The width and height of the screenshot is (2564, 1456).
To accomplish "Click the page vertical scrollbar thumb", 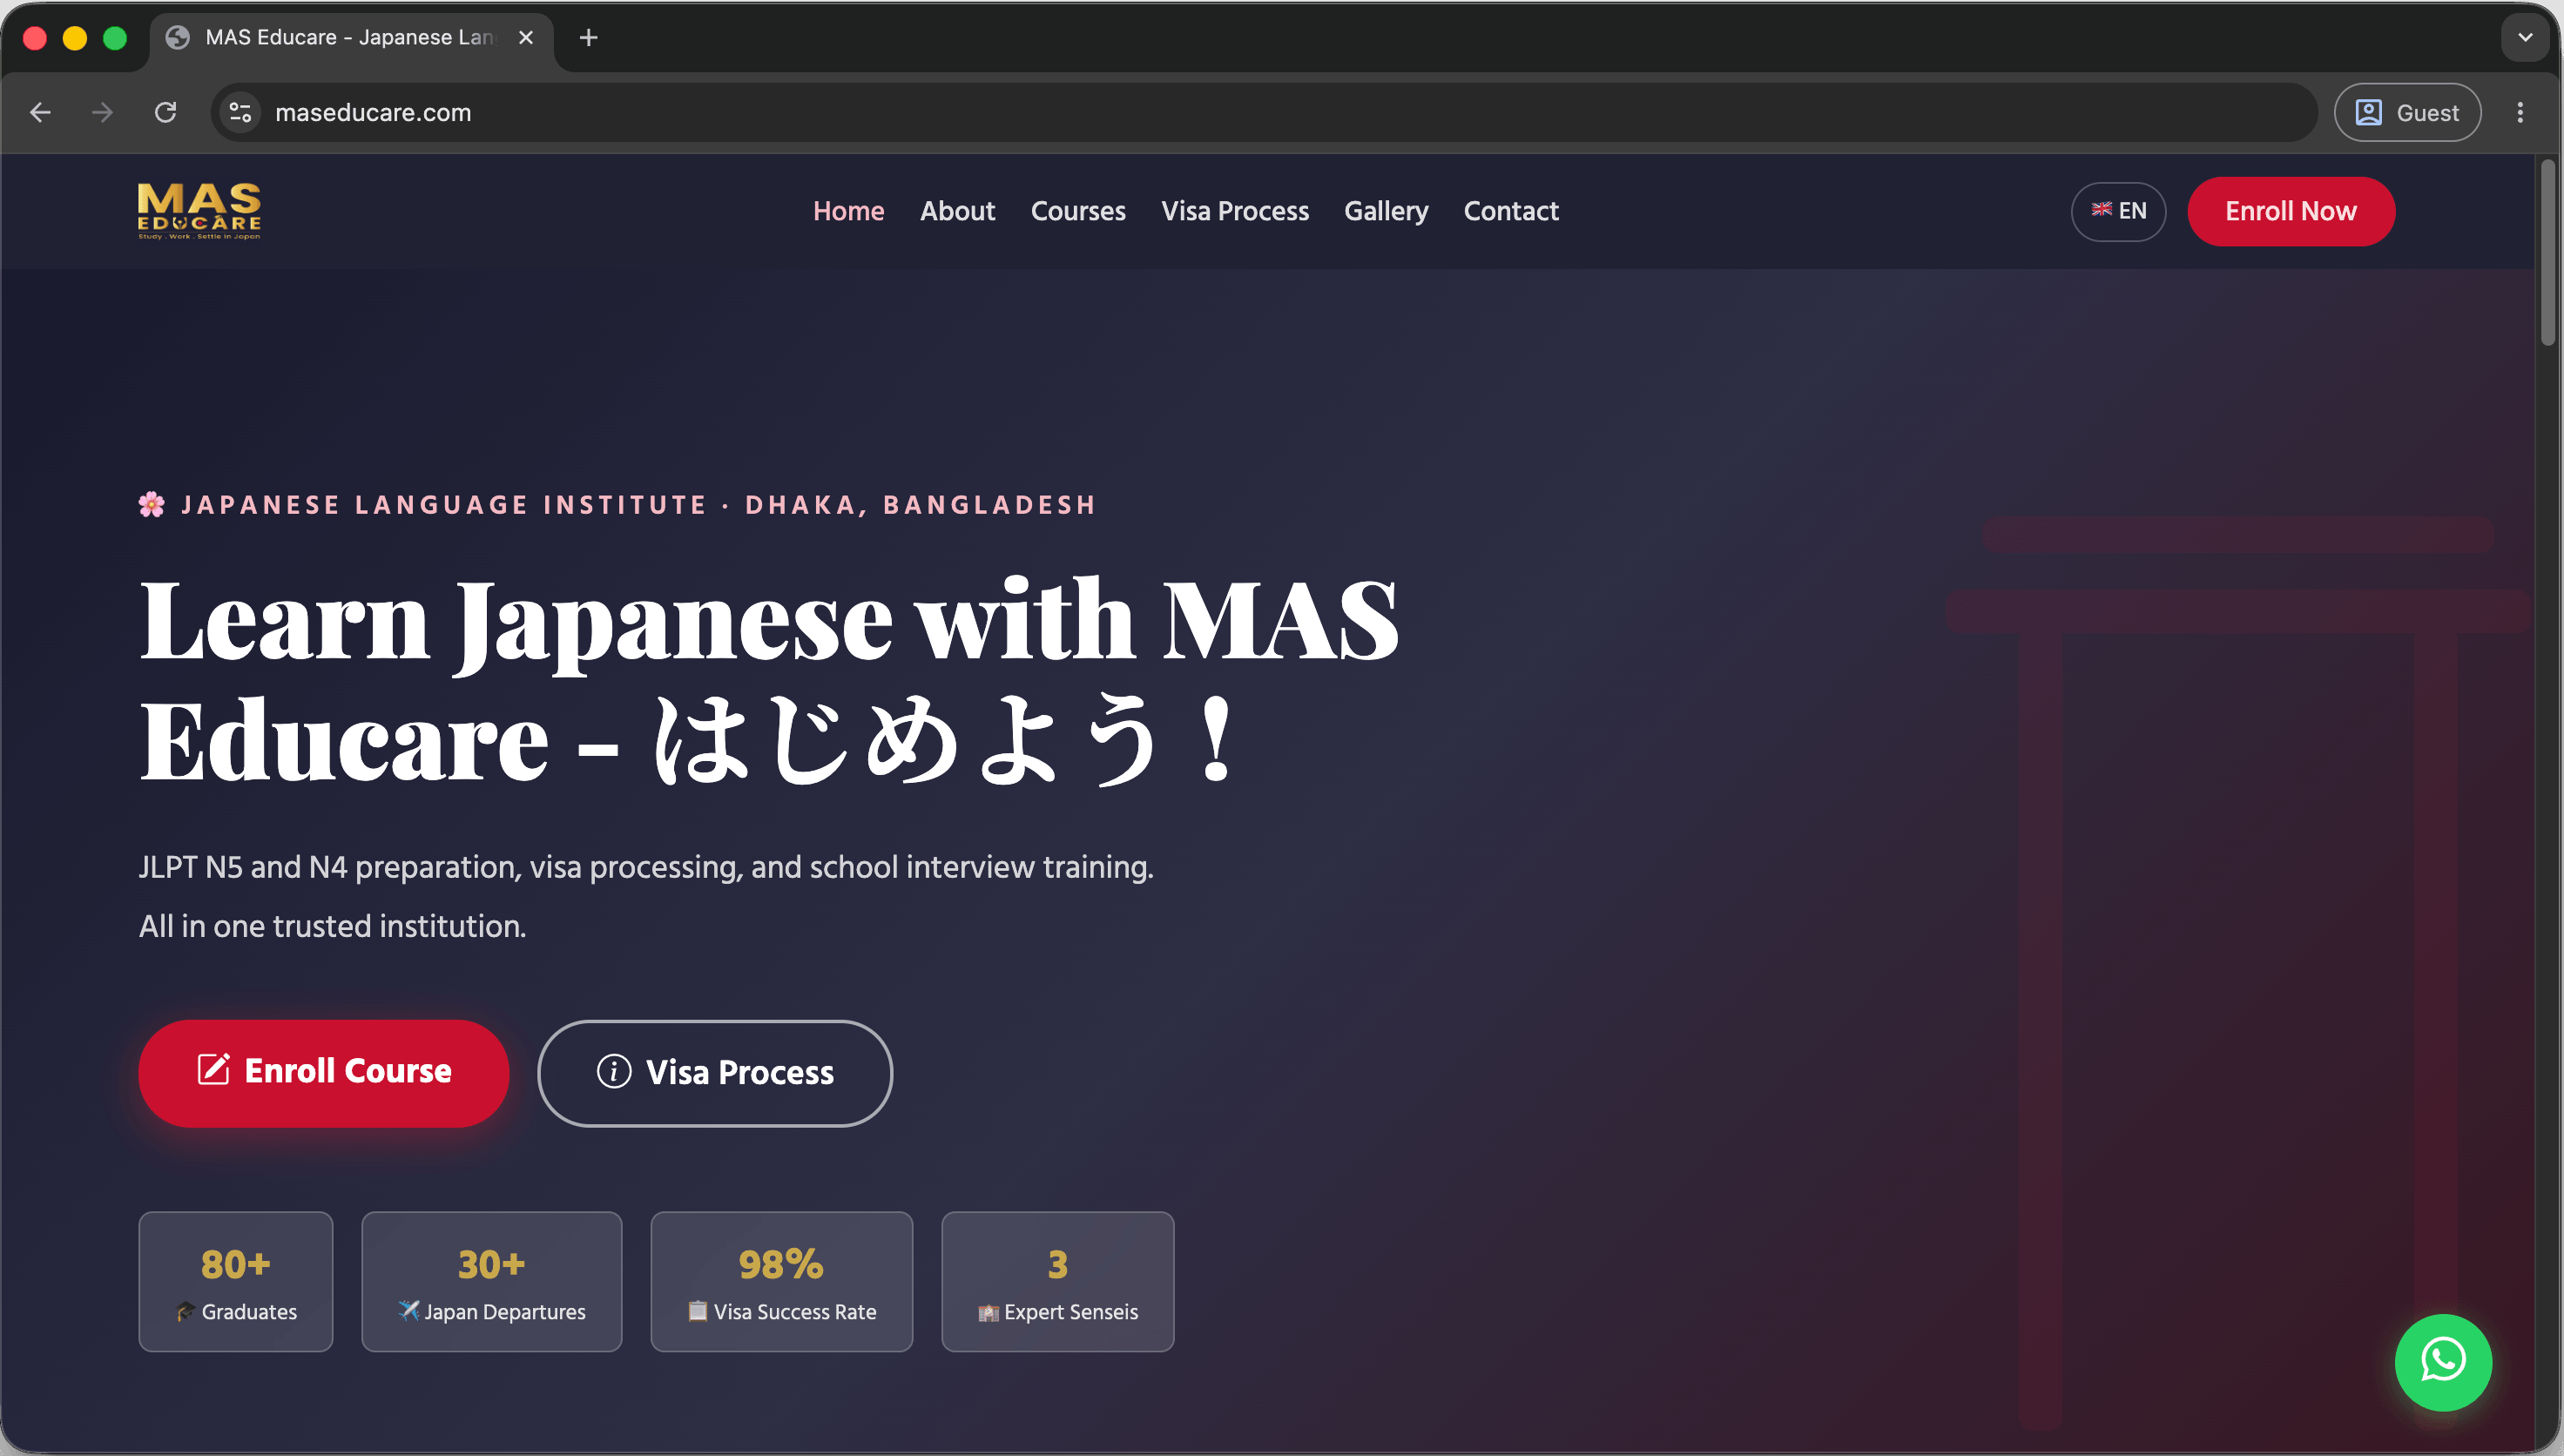I will pyautogui.click(x=2548, y=252).
